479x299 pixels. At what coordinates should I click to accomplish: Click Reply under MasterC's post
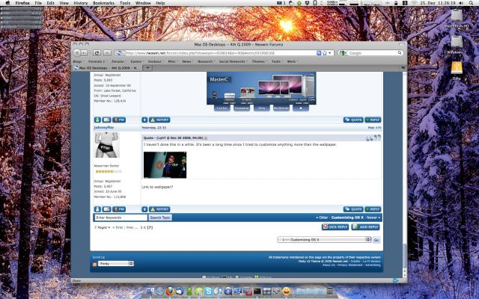tap(373, 120)
